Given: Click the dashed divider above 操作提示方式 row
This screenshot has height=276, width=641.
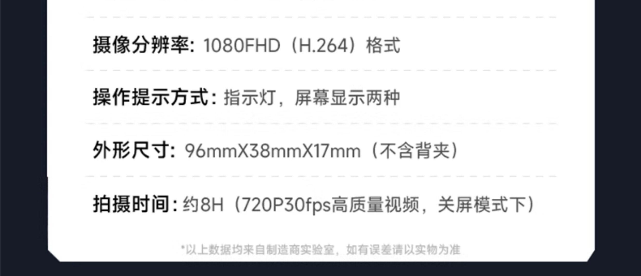Looking at the screenshot, I should pos(320,70).
